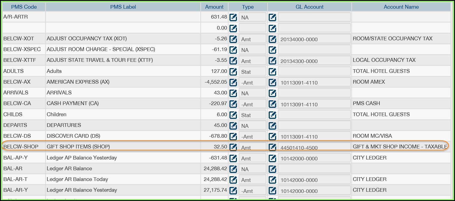Edit GL Account for GIFT SHOP ITEMS row
This screenshot has height=201, width=455.
tap(272, 147)
